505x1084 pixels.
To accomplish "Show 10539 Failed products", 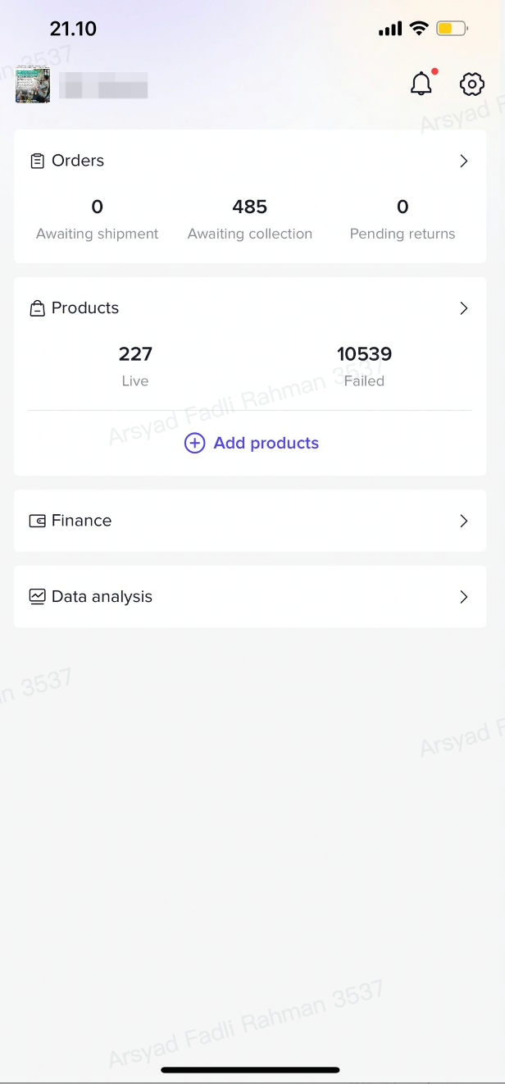I will (364, 366).
